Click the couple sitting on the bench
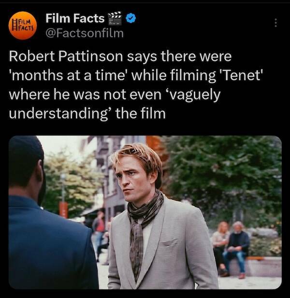 pyautogui.click(x=230, y=249)
